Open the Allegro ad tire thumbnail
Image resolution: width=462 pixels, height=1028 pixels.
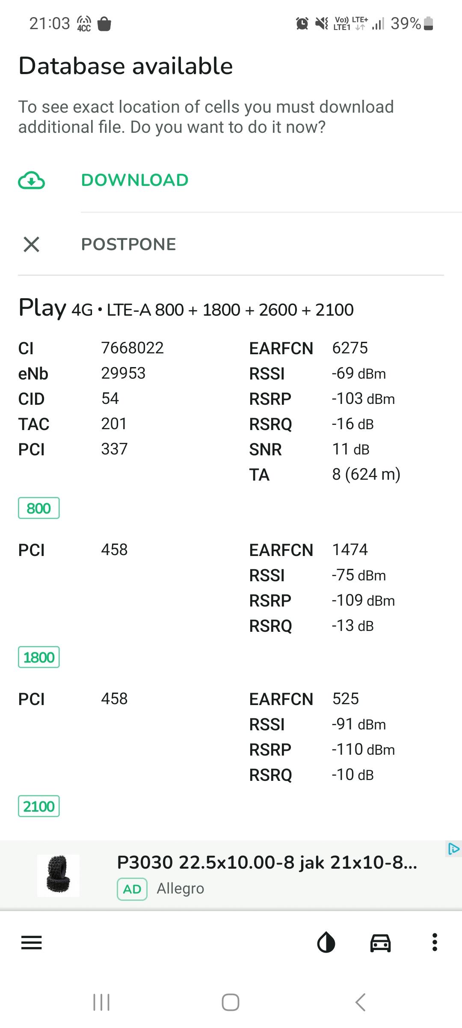click(x=58, y=876)
